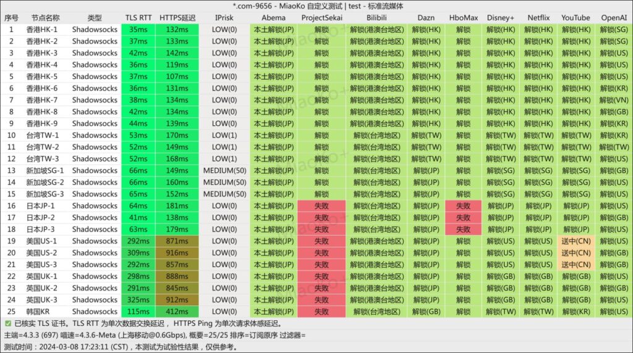This screenshot has height=353, width=633.
Task: Click the Netflix column header
Action: pyautogui.click(x=538, y=18)
